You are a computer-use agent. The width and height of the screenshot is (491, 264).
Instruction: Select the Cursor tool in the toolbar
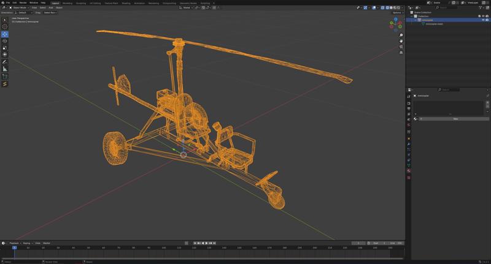tap(5, 26)
